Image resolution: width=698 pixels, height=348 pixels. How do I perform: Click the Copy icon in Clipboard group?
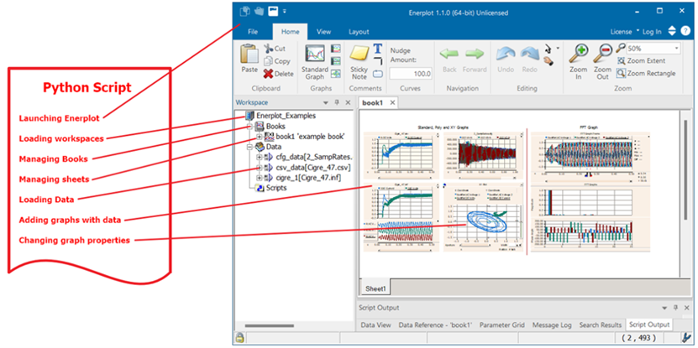(x=269, y=61)
